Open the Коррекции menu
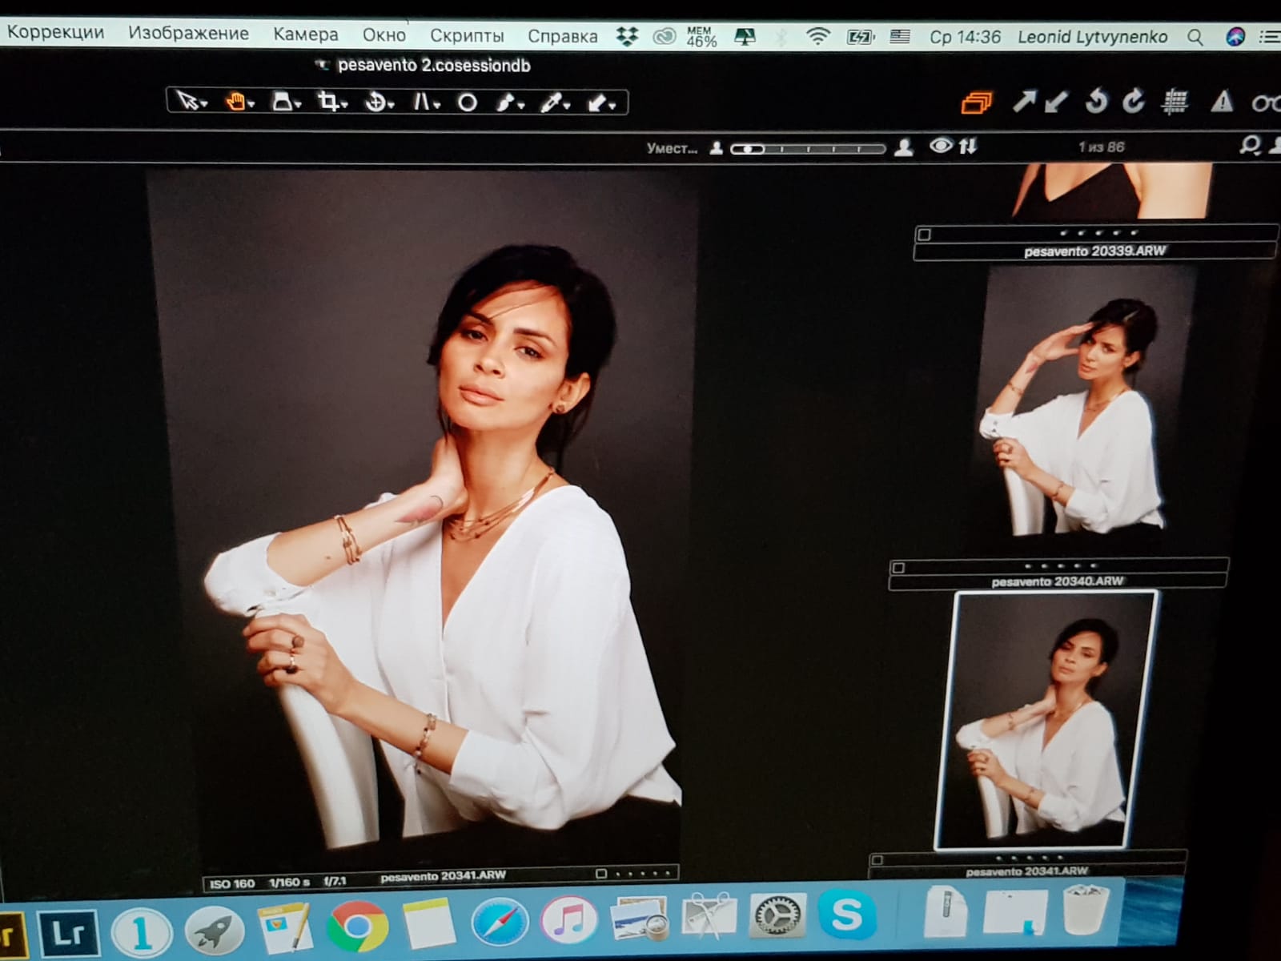The image size is (1281, 961). 55,32
